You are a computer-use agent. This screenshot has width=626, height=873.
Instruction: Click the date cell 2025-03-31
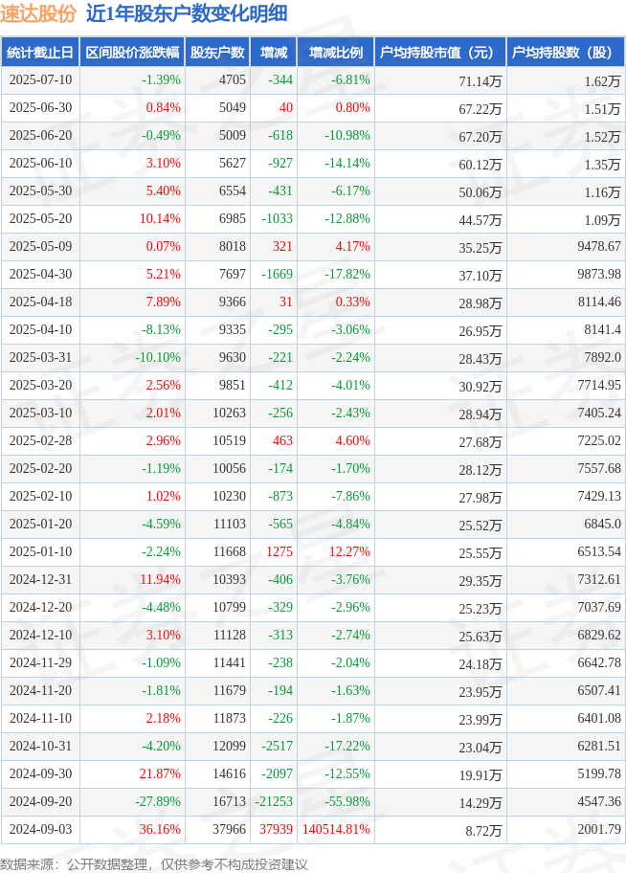40,357
